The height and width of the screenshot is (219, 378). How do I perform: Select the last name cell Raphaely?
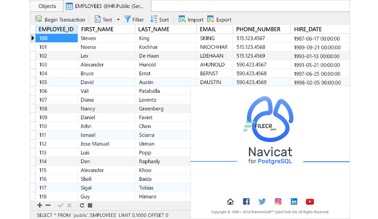(x=163, y=162)
